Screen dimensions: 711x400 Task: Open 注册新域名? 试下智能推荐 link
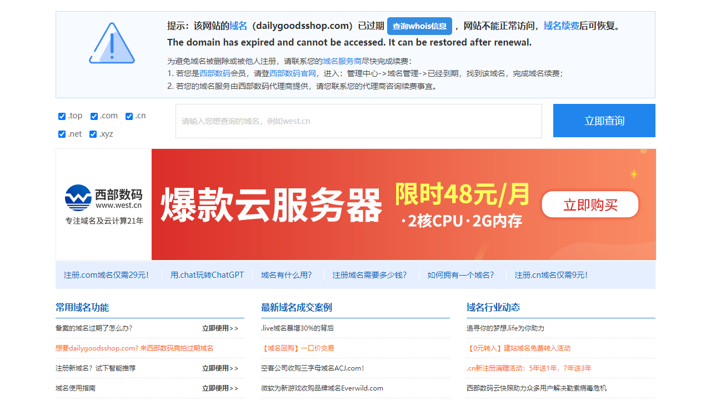[x=96, y=368]
